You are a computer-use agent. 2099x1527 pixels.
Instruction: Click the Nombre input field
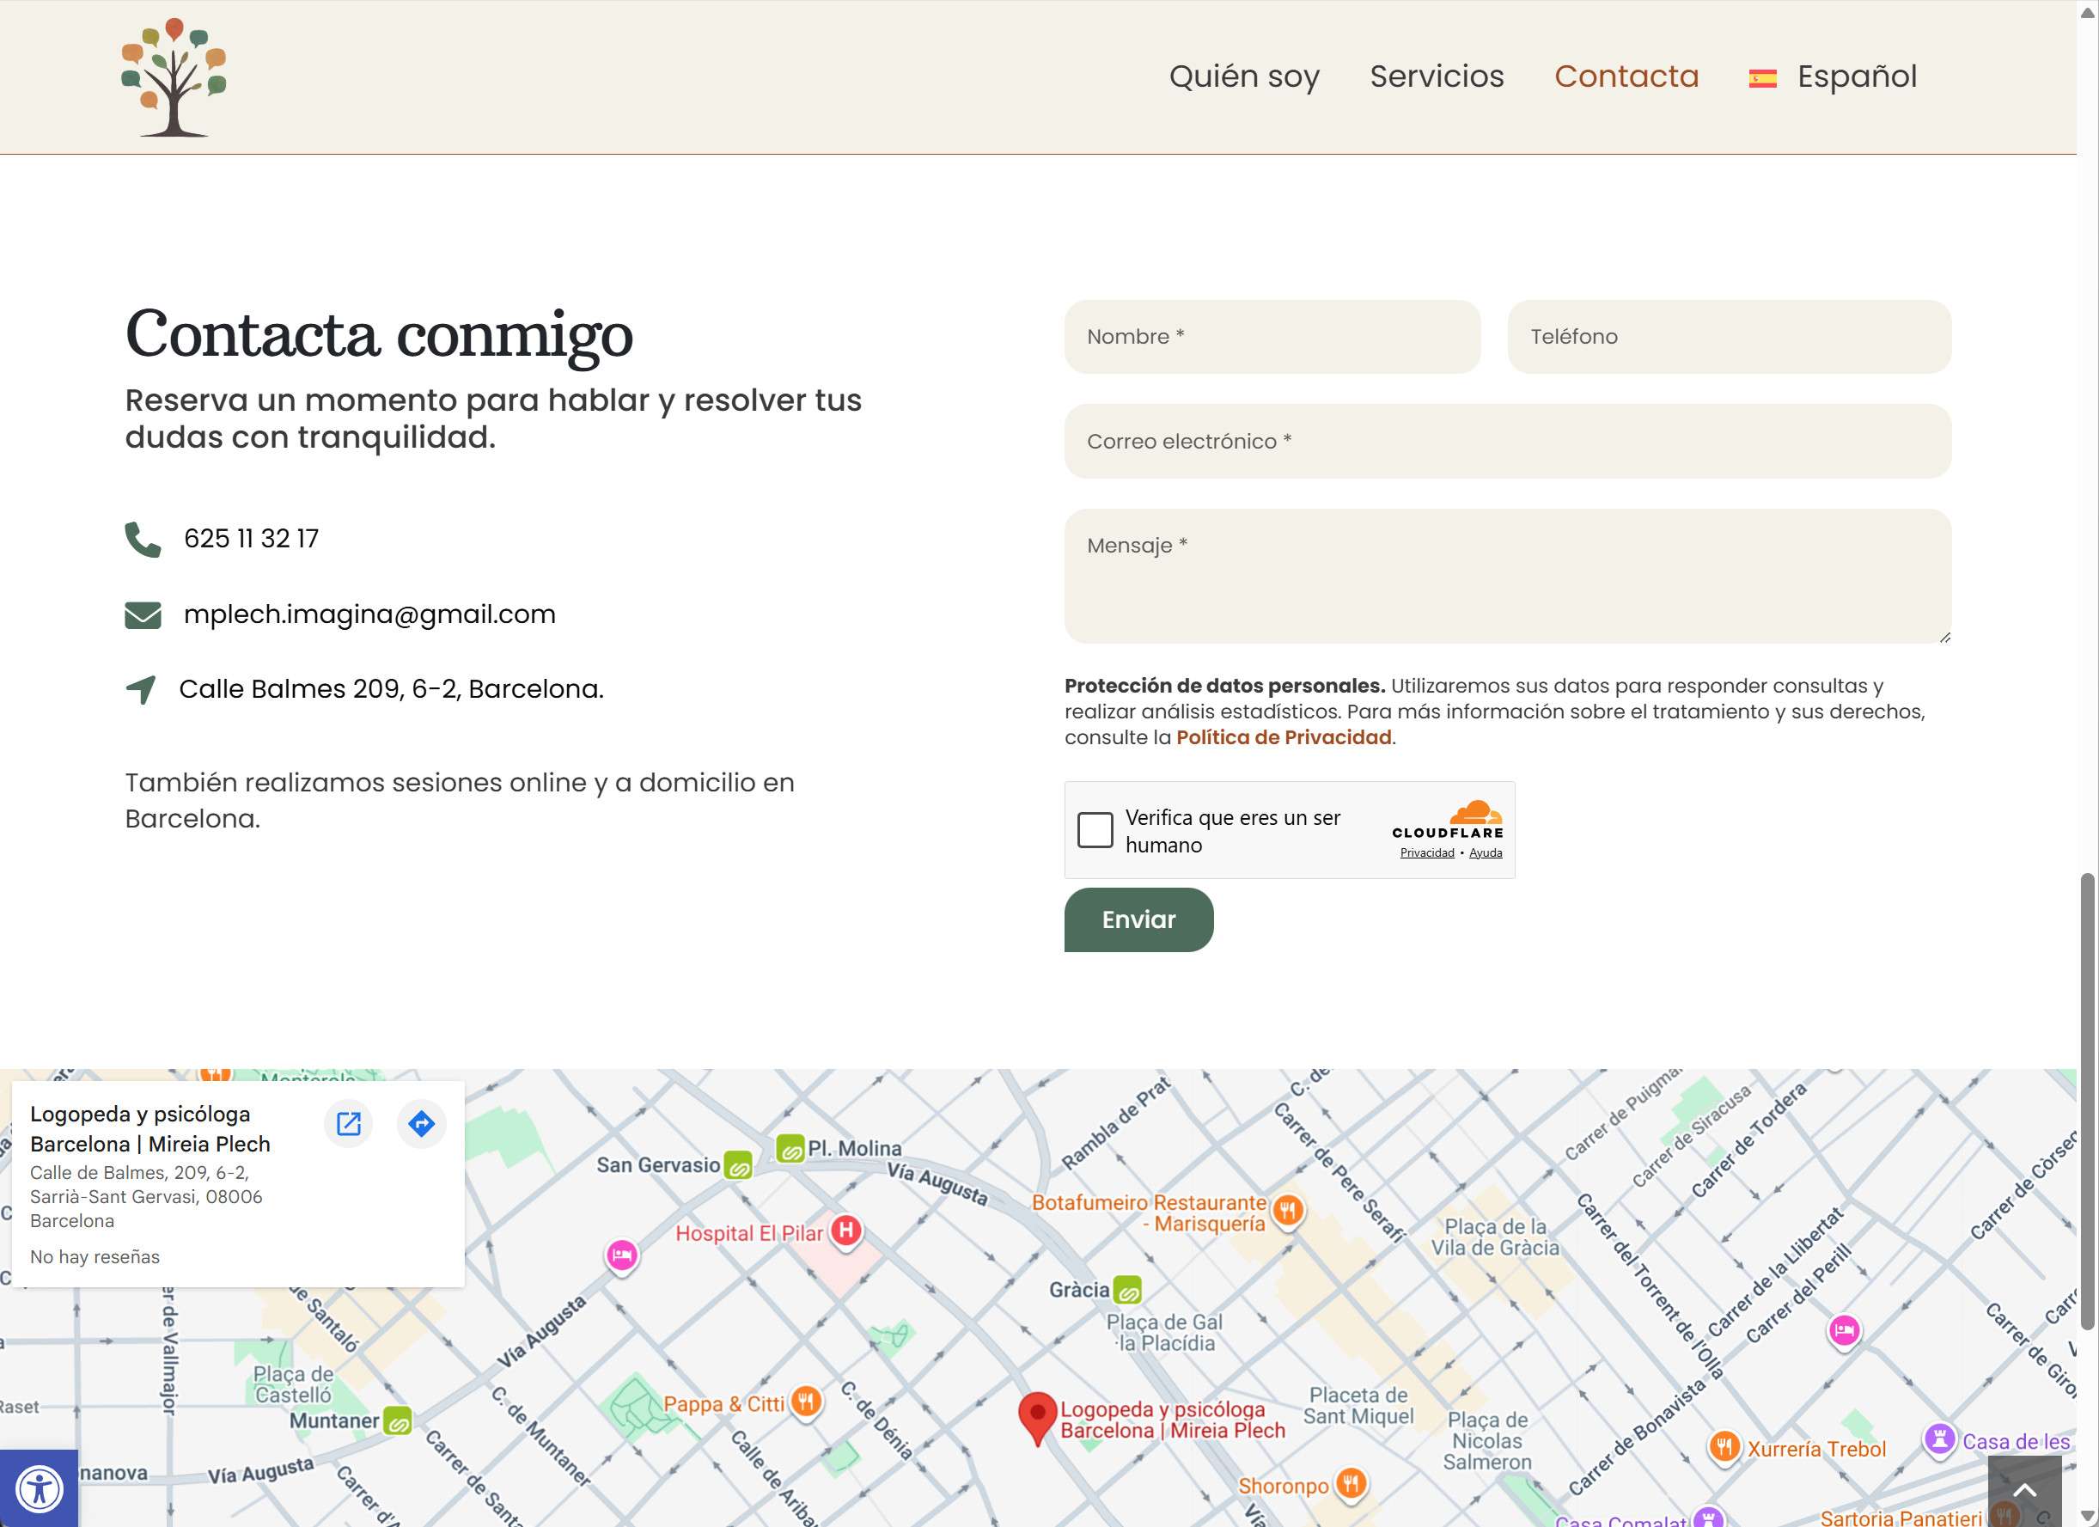tap(1272, 337)
